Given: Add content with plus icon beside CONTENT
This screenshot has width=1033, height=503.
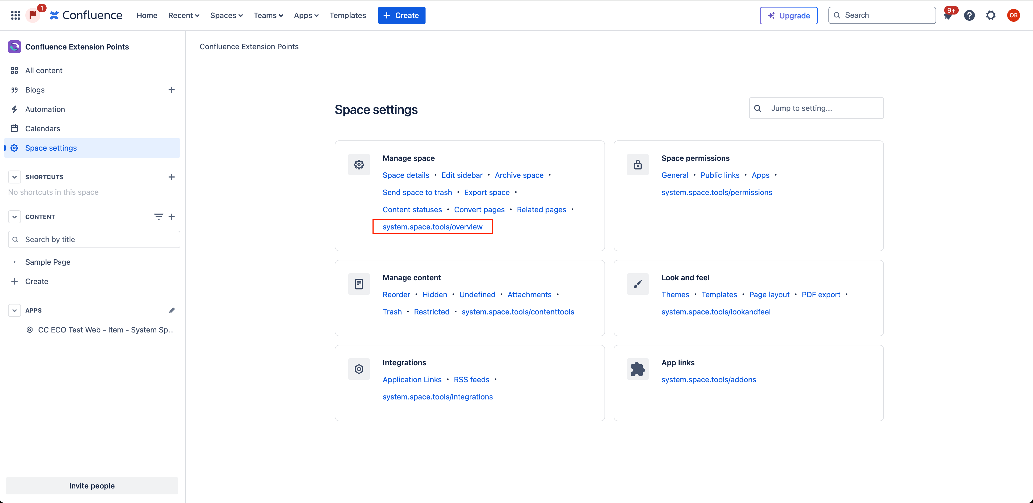Looking at the screenshot, I should (x=172, y=217).
